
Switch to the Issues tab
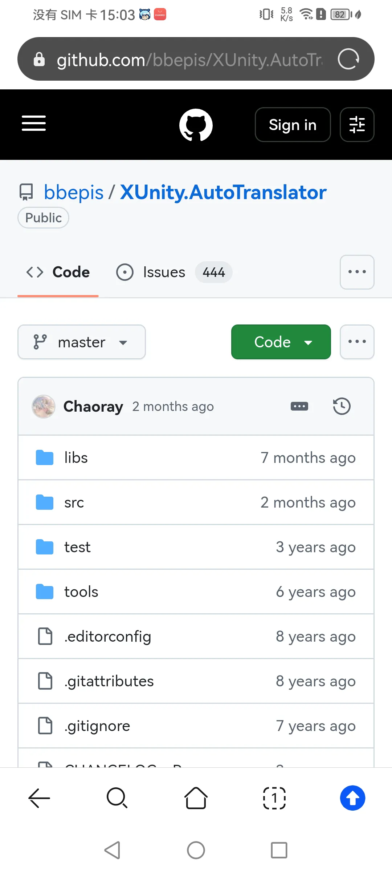174,272
